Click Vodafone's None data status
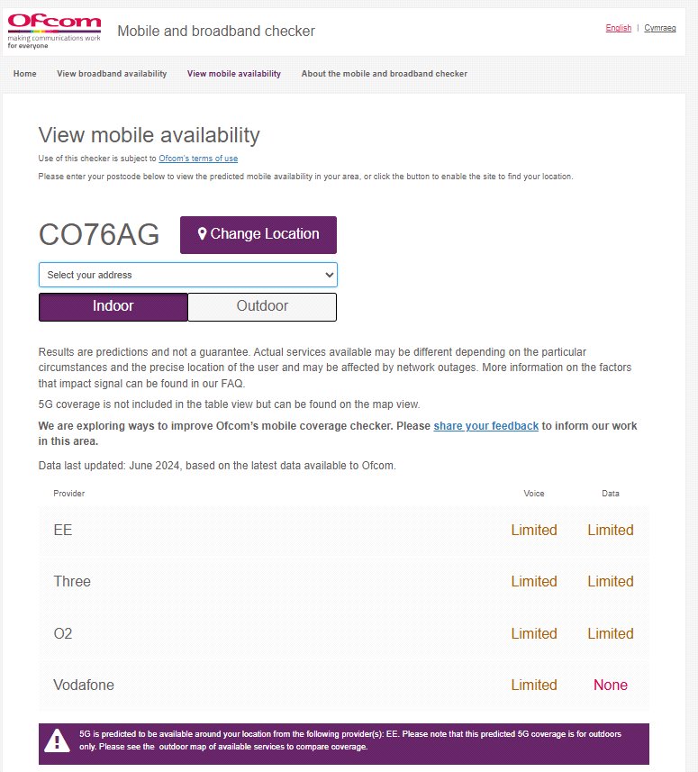 point(610,686)
